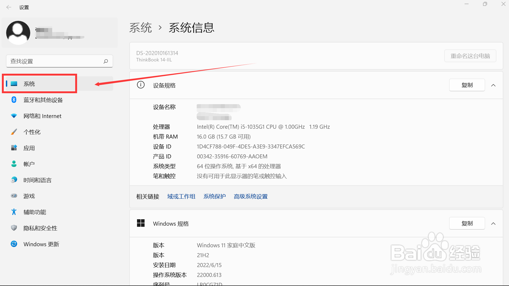This screenshot has width=509, height=286.
Task: Open 辅助功能 settings
Action: [x=34, y=212]
